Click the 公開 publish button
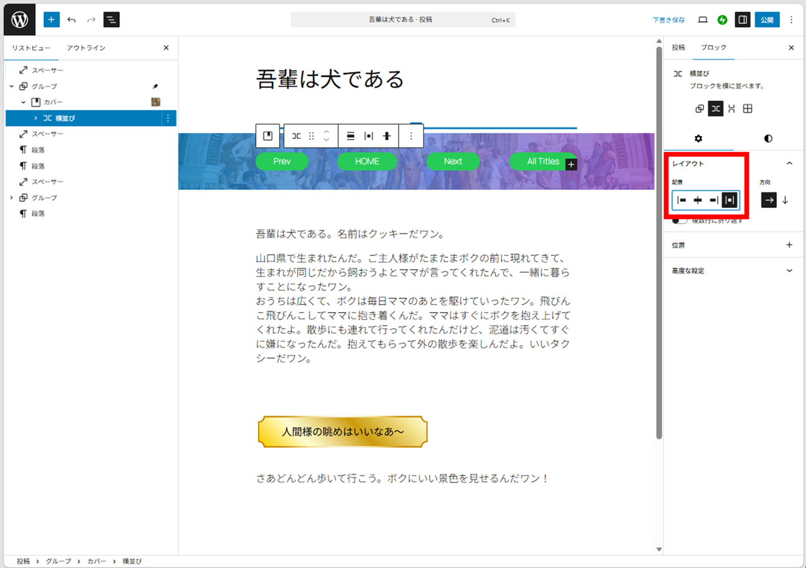Image resolution: width=806 pixels, height=568 pixels. pos(767,20)
